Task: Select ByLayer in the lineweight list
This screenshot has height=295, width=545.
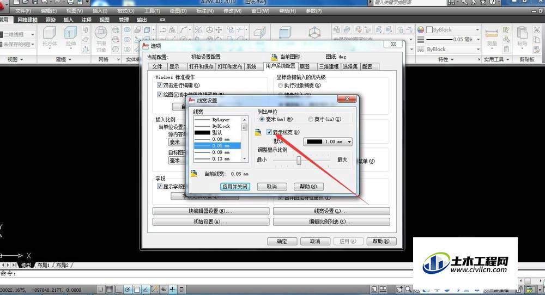Action: [217, 120]
